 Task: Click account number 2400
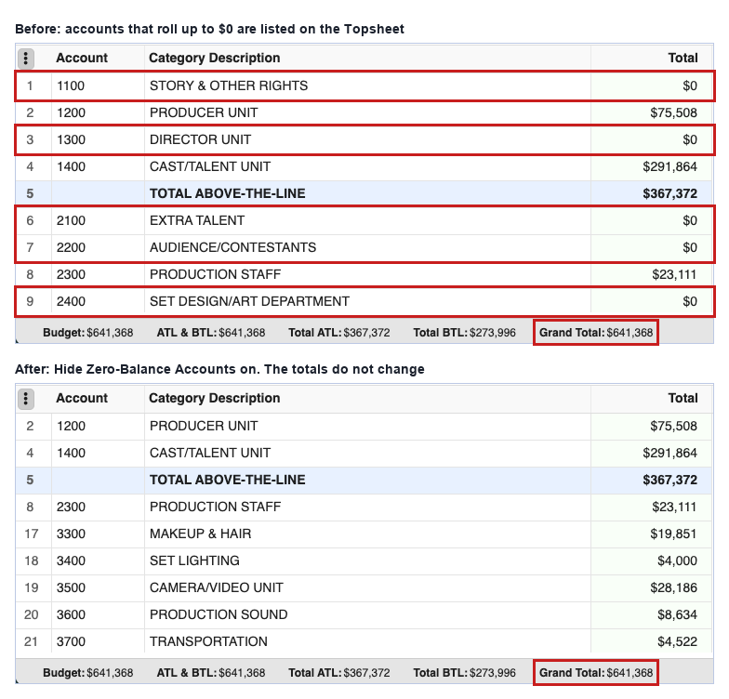click(x=71, y=301)
